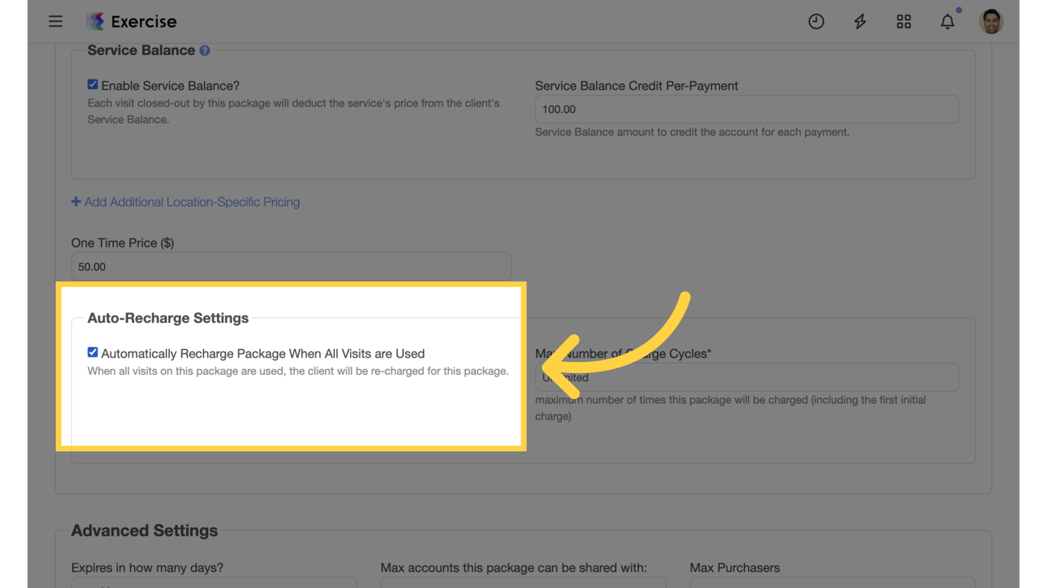Image resolution: width=1047 pixels, height=588 pixels.
Task: Check notifications via the bell icon
Action: point(947,21)
